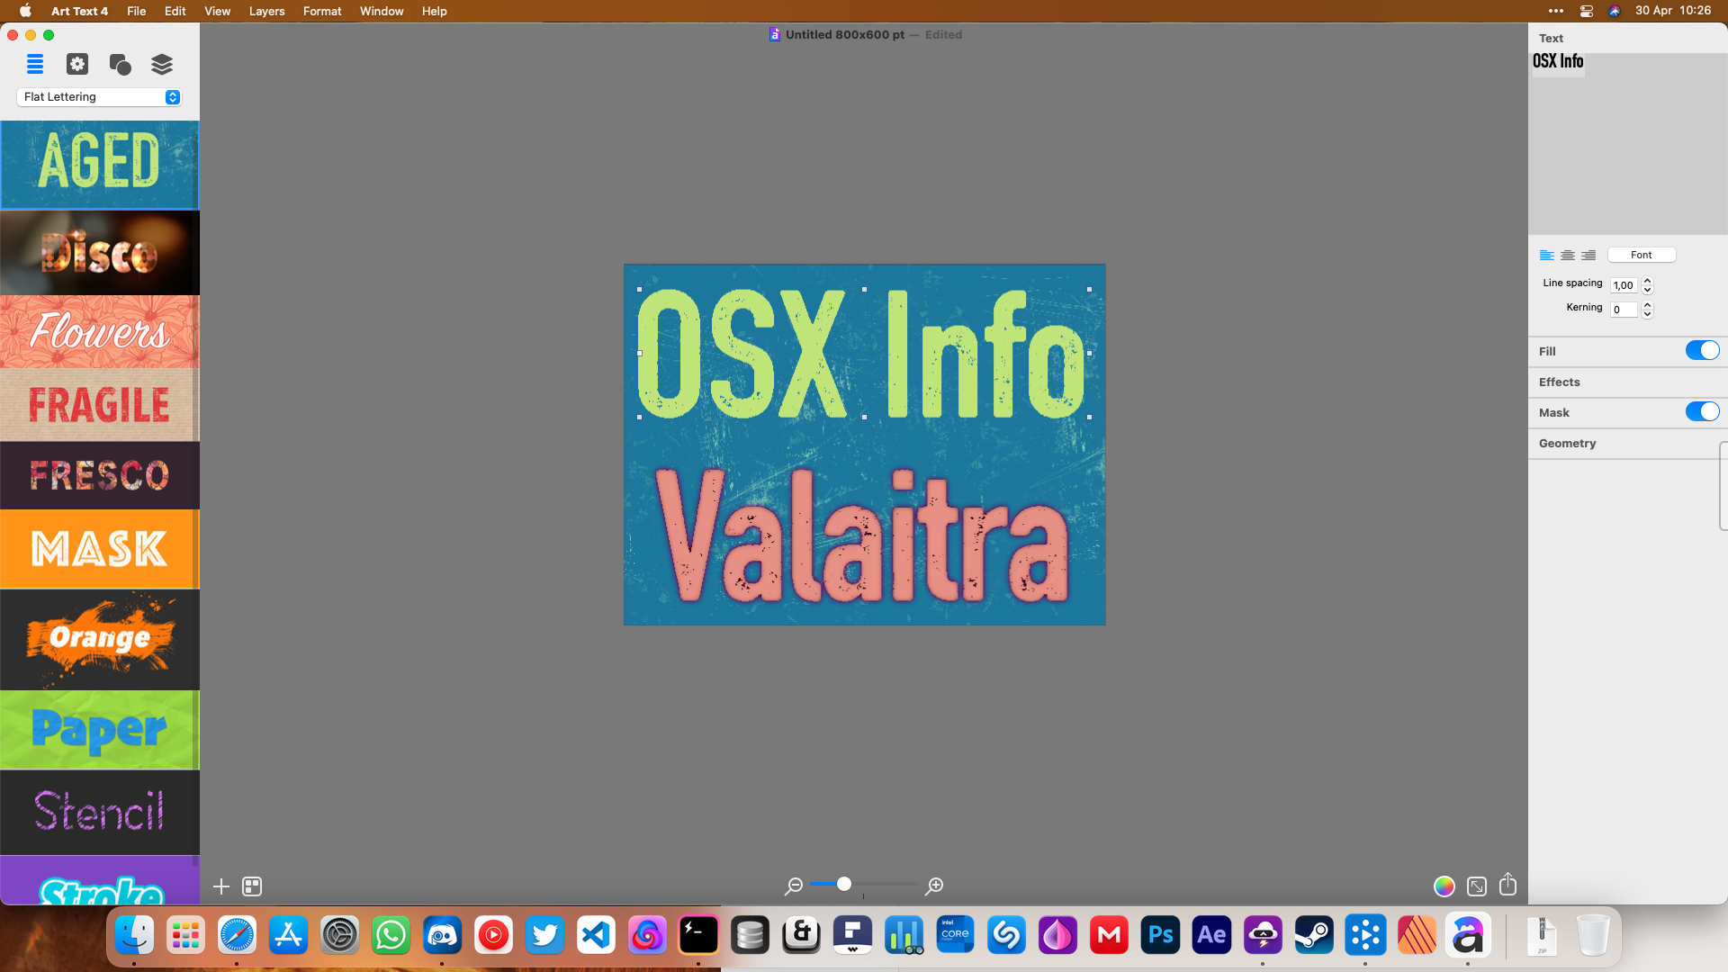Click the zoom slider handle
Image resolution: width=1728 pixels, height=972 pixels.
coord(844,884)
